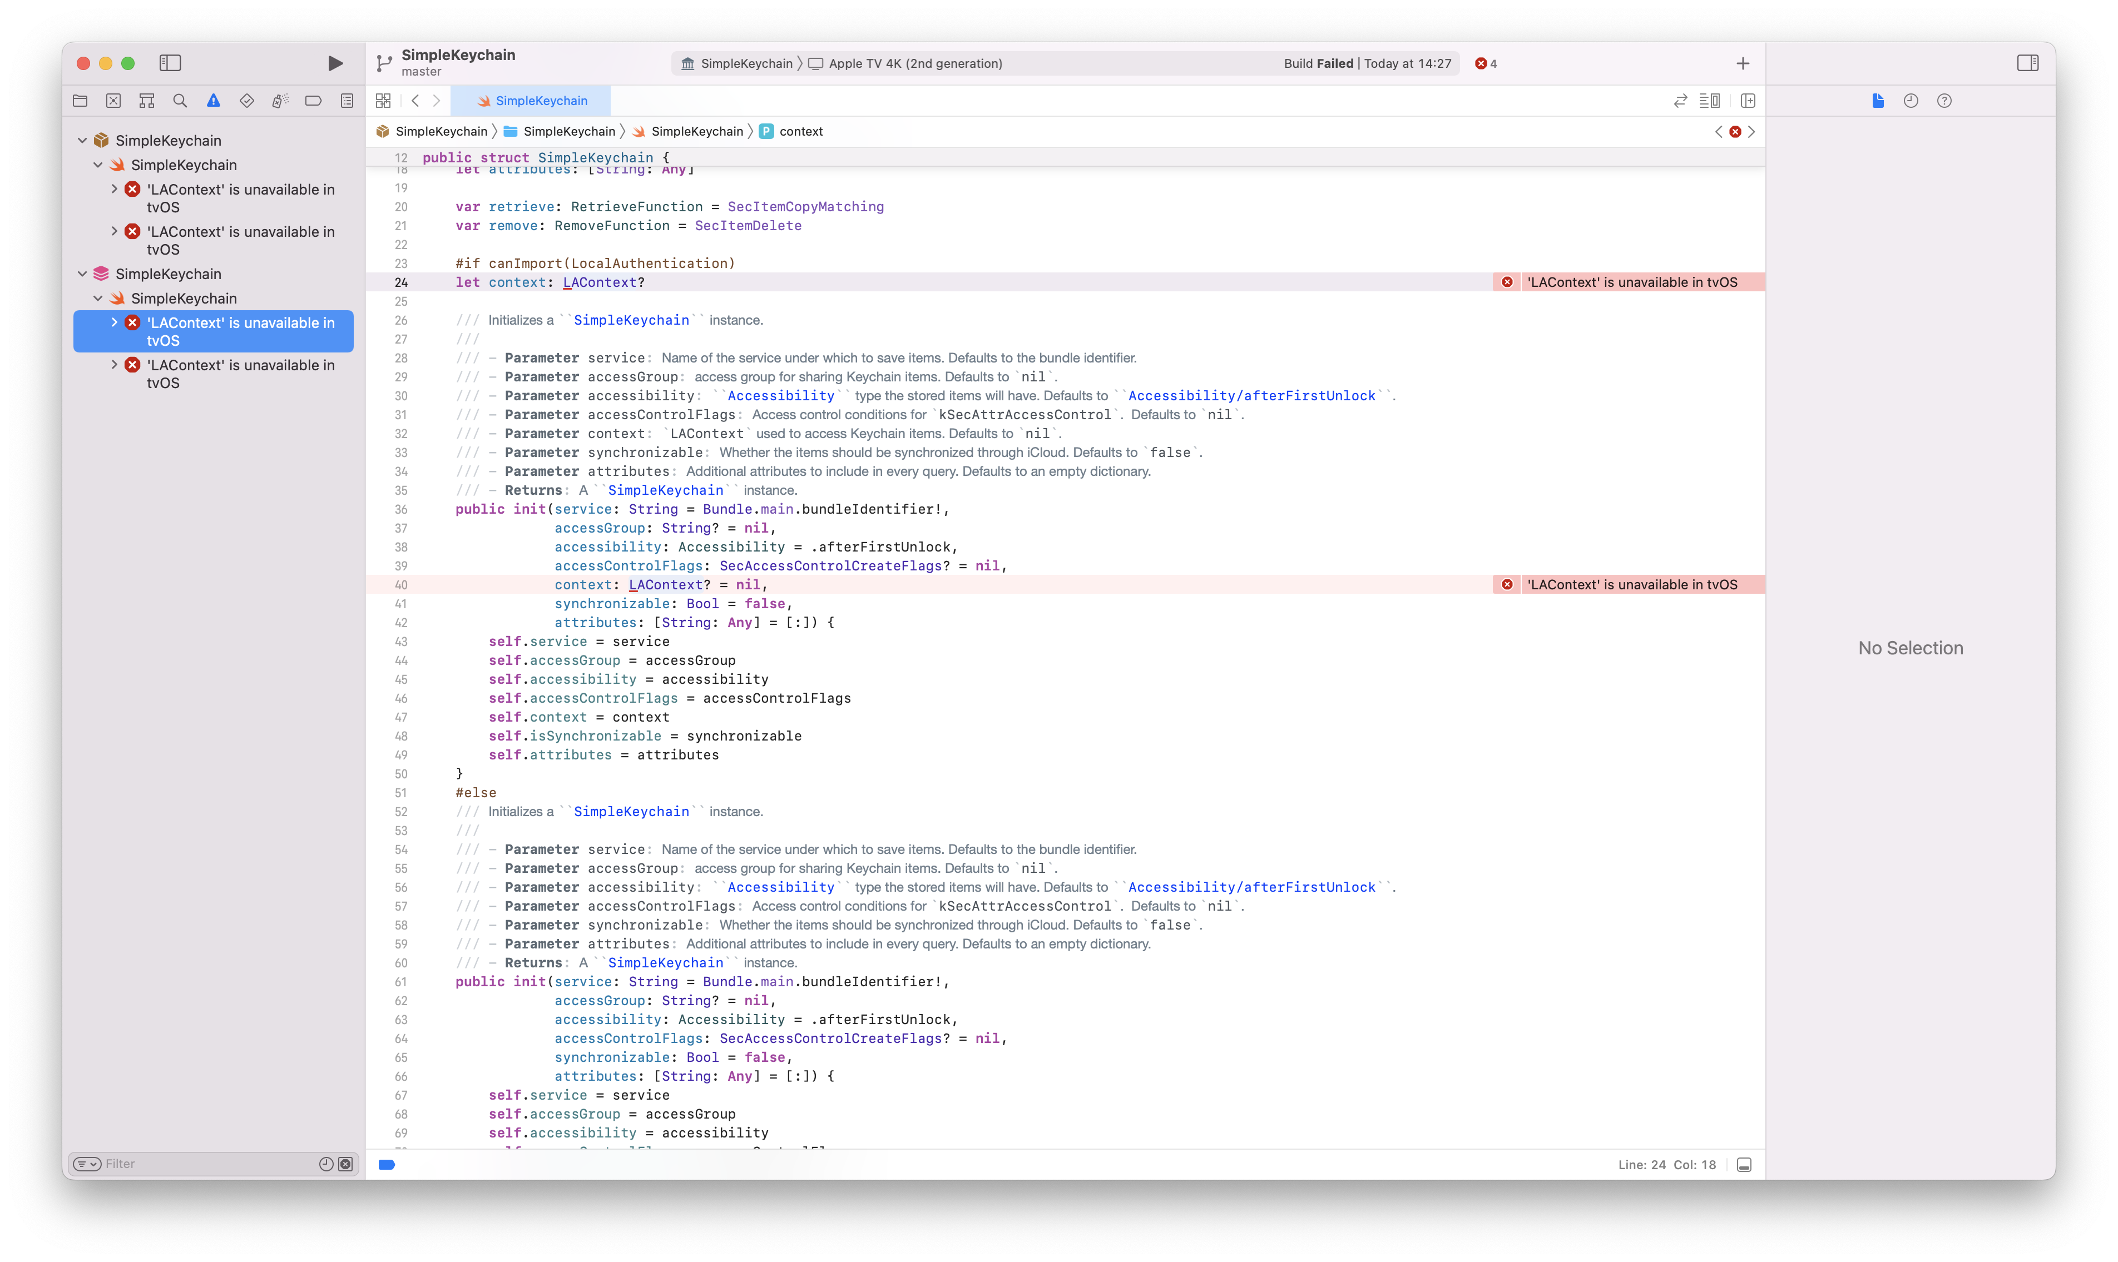Collapse the second SimpleKeychain target group
This screenshot has width=2118, height=1262.
82,274
